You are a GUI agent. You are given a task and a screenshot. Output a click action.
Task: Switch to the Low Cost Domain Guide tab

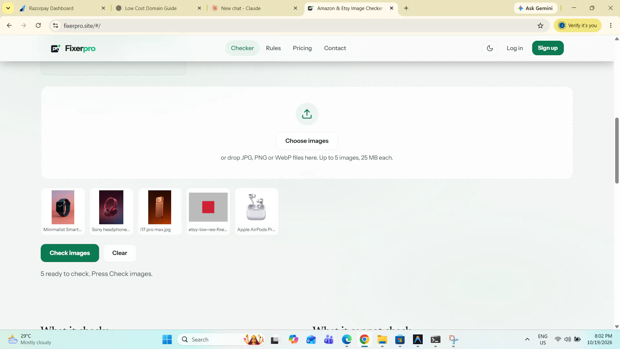[158, 8]
